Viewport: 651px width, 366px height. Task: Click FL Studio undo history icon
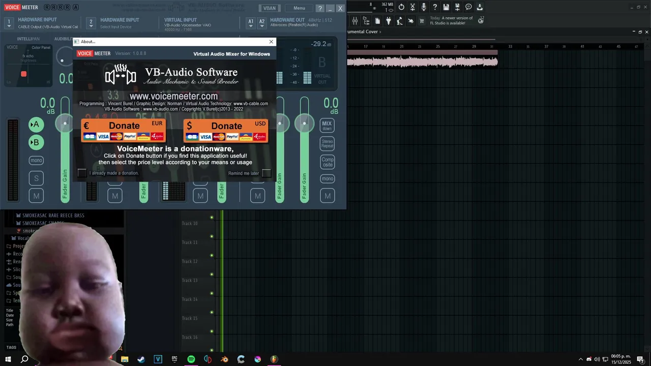pos(401,7)
